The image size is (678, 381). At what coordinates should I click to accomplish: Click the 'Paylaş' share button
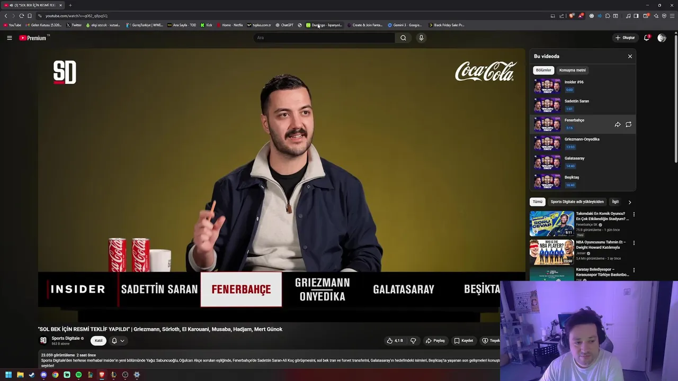(435, 341)
